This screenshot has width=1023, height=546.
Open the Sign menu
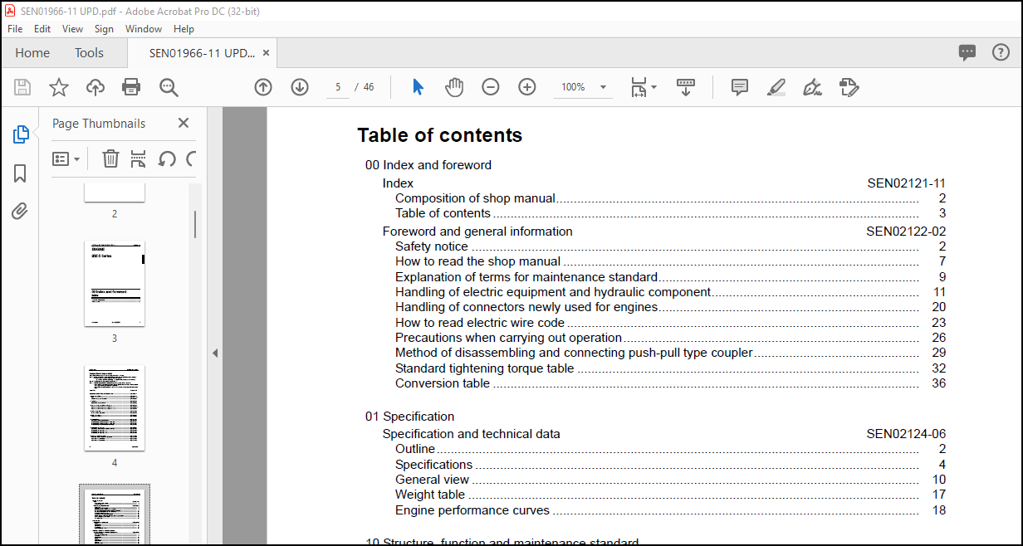point(104,28)
